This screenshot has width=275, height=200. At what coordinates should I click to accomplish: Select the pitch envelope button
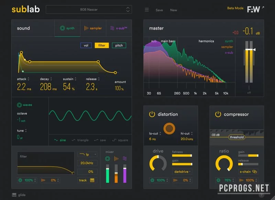(x=119, y=45)
